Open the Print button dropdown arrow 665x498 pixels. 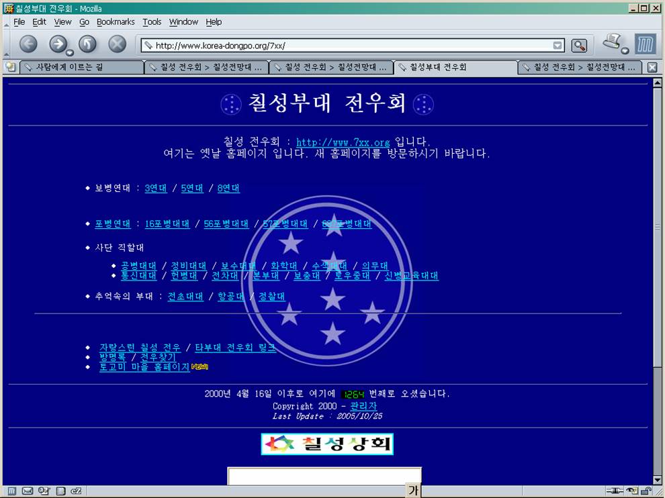625,51
